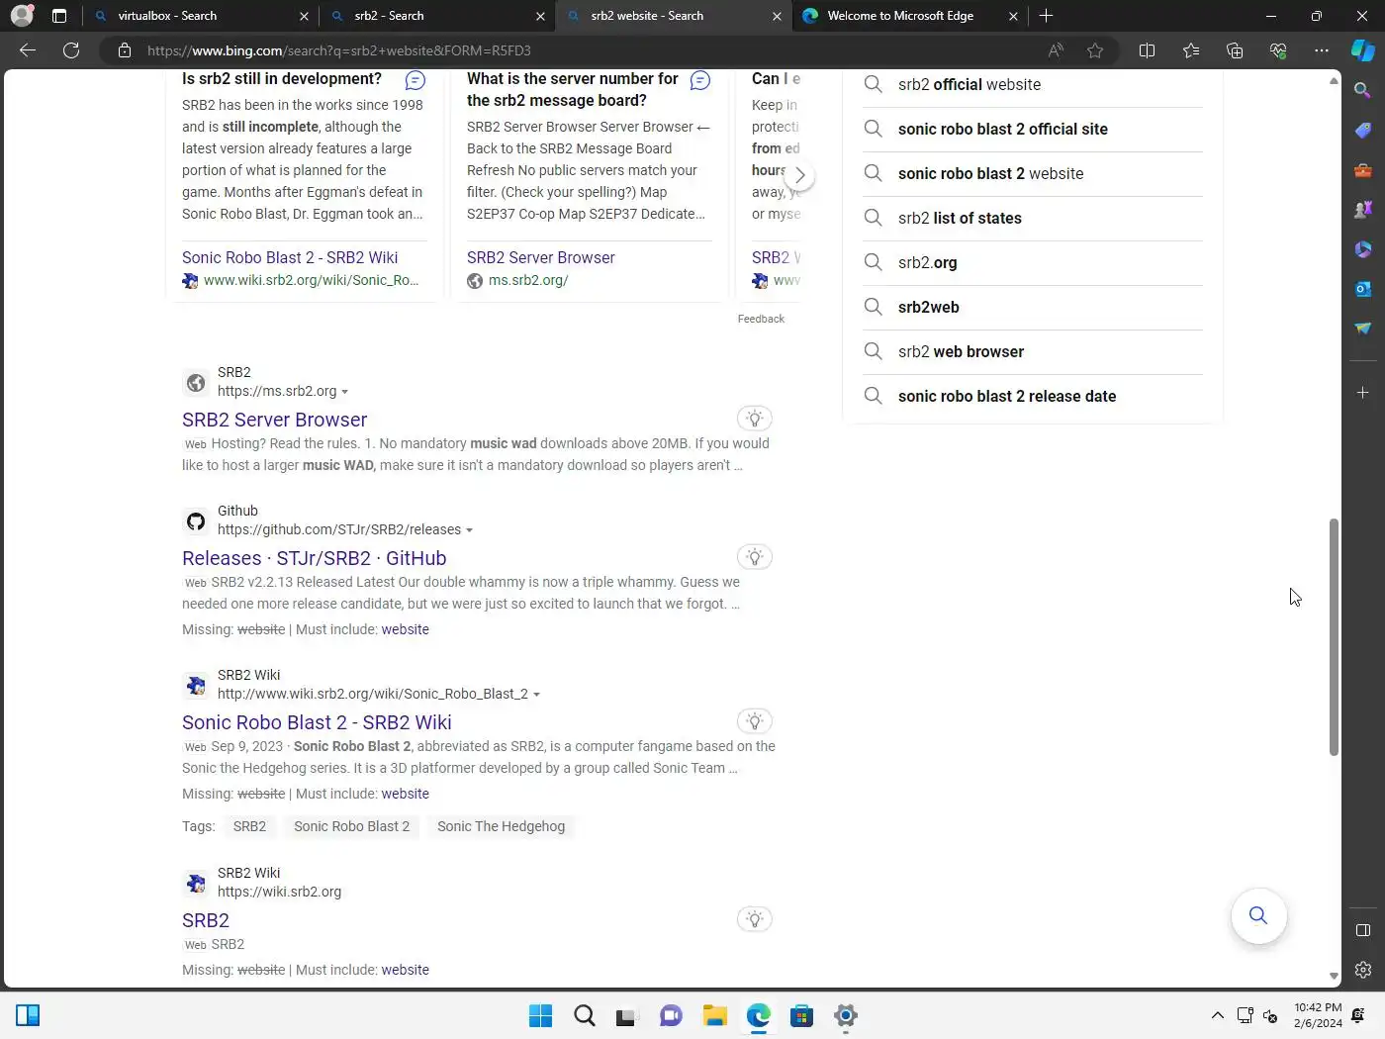Search related 'srb2 official website'
Screen dimensions: 1385x1039
[1033, 85]
